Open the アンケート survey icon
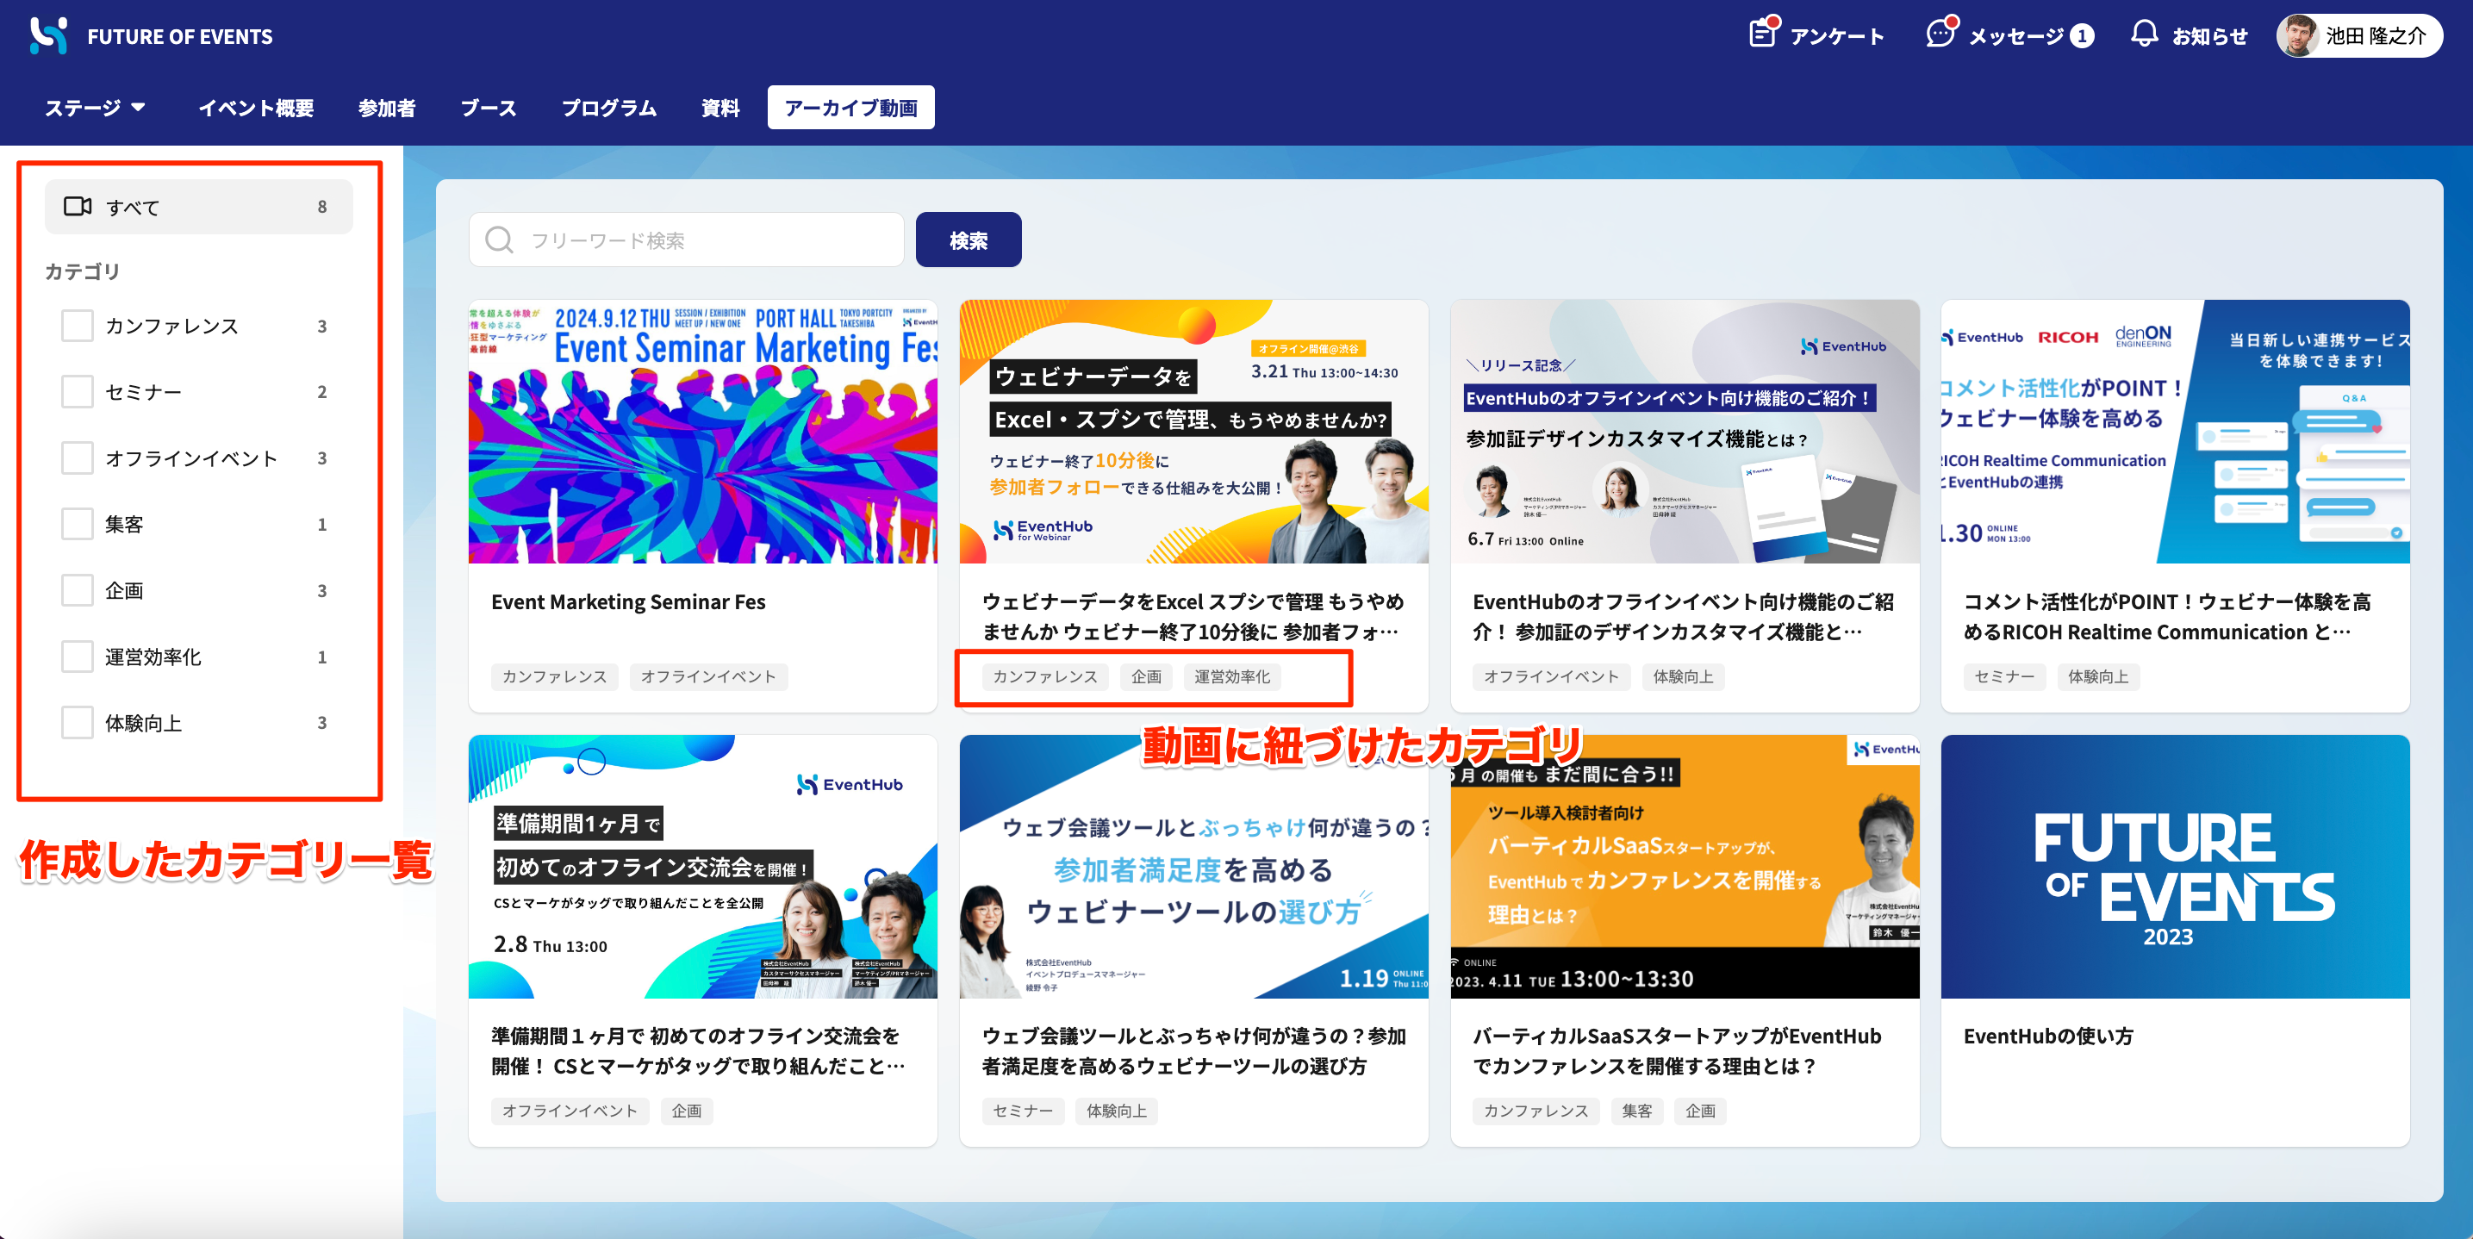The width and height of the screenshot is (2473, 1239). pyautogui.click(x=1764, y=34)
